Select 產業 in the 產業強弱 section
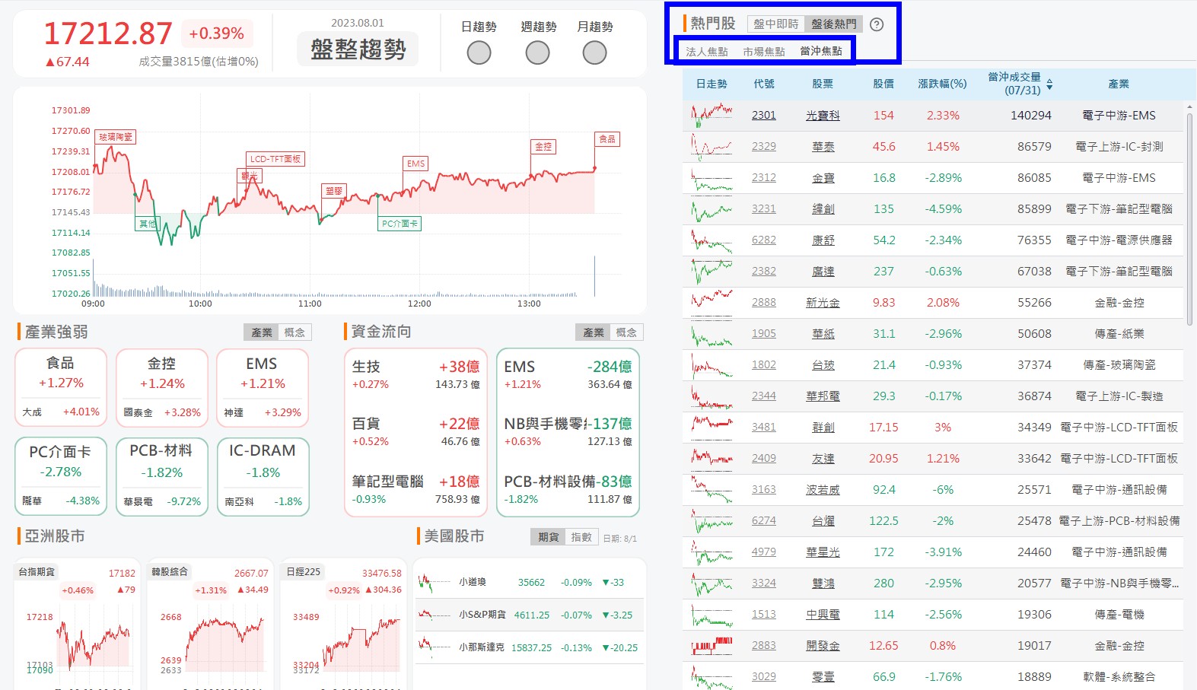The image size is (1197, 690). (261, 332)
